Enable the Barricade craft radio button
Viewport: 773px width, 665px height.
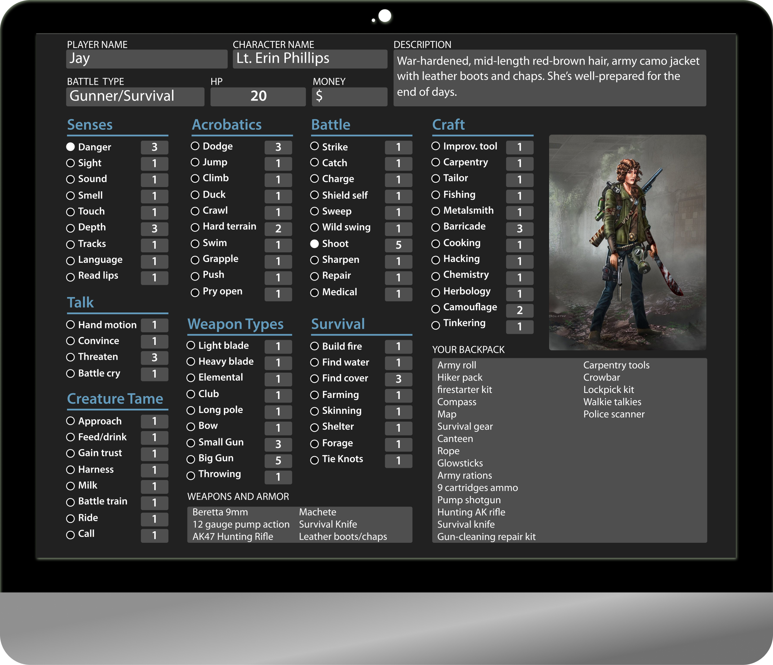pyautogui.click(x=436, y=227)
